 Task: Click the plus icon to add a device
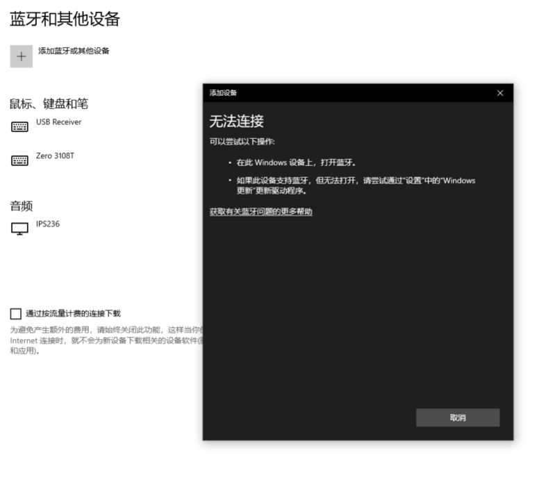[21, 56]
